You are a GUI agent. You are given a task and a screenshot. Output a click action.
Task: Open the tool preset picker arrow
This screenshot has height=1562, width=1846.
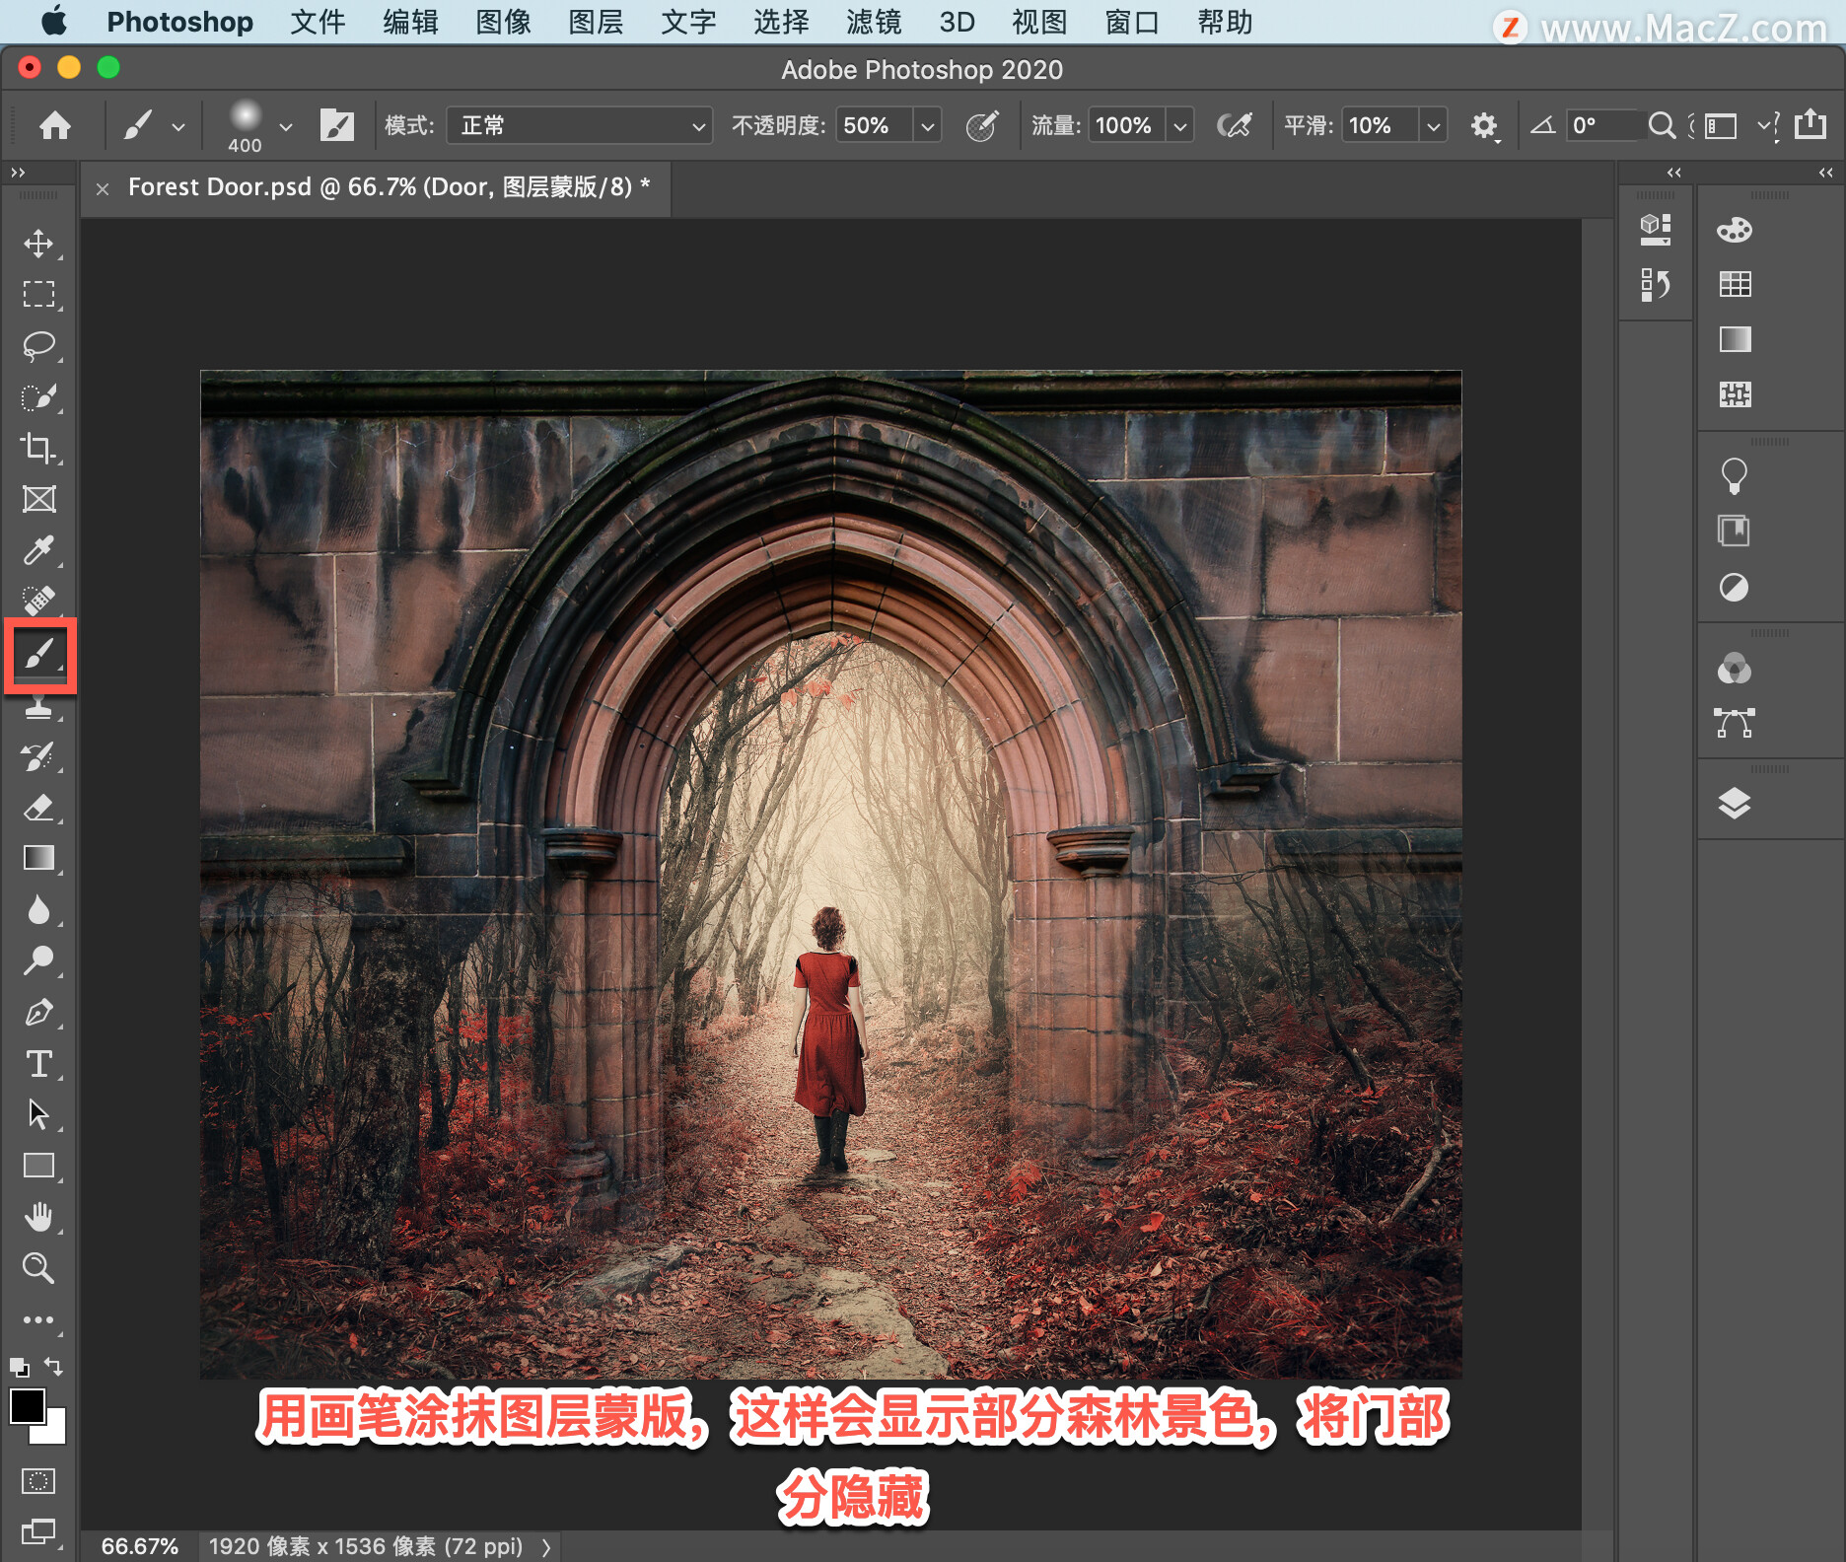tap(178, 126)
